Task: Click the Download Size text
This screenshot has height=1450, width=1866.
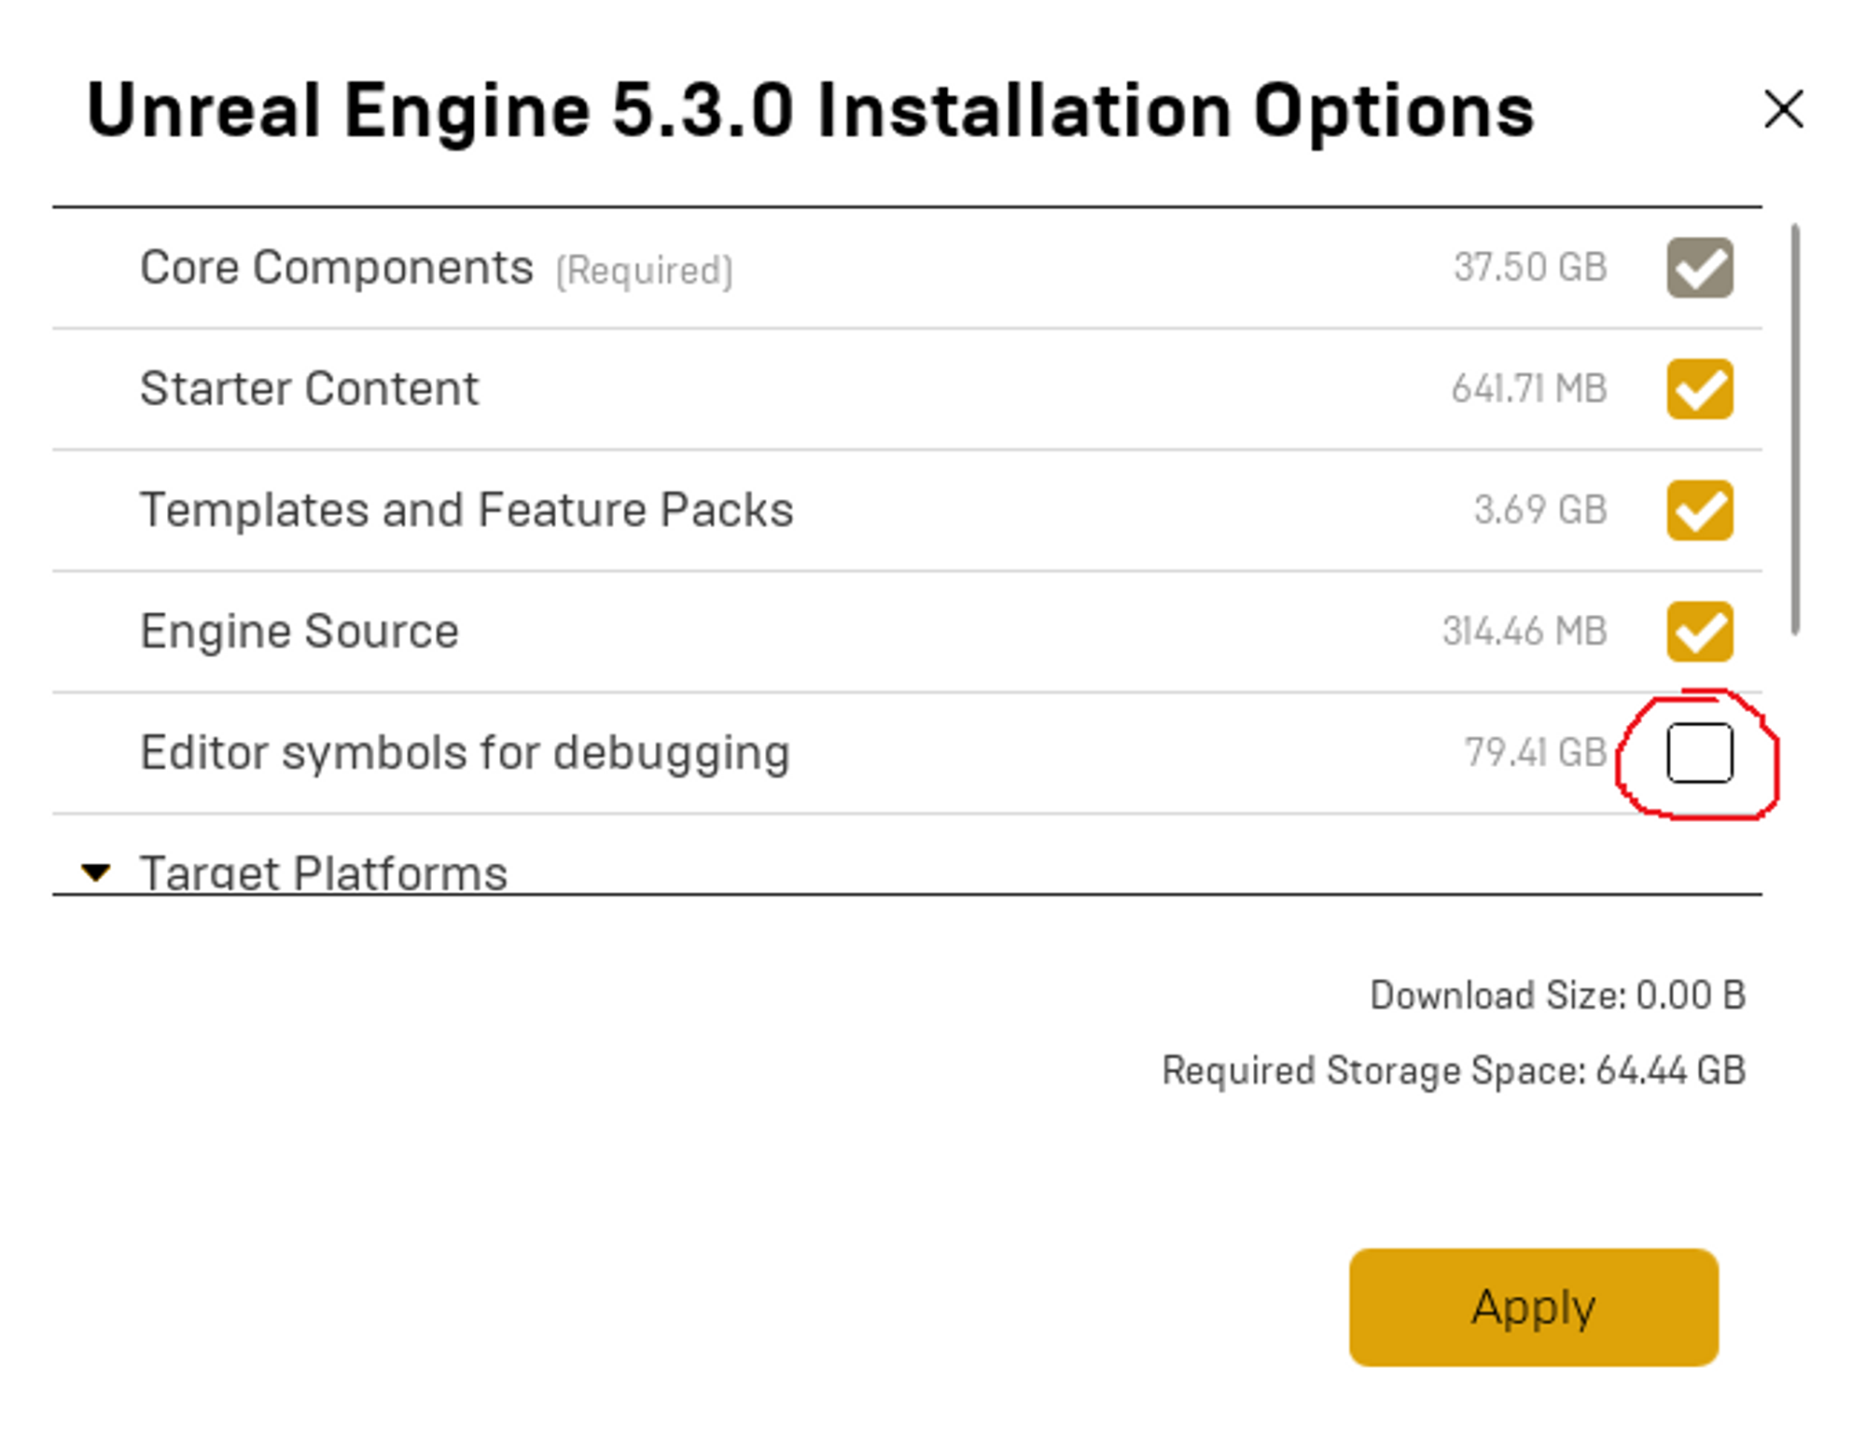Action: (x=1557, y=996)
